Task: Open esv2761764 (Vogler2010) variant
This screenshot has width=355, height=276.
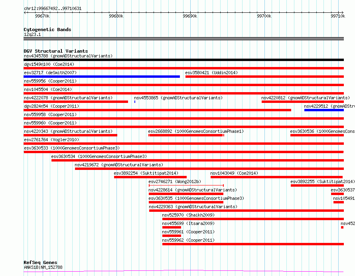Action: [51, 140]
